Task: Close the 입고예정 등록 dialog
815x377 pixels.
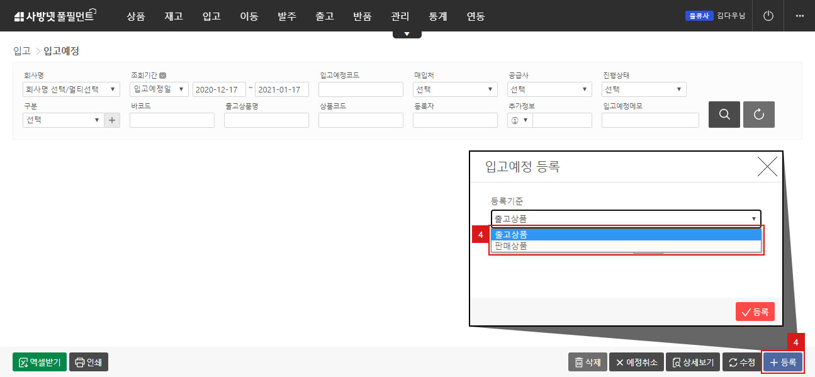Action: coord(767,166)
